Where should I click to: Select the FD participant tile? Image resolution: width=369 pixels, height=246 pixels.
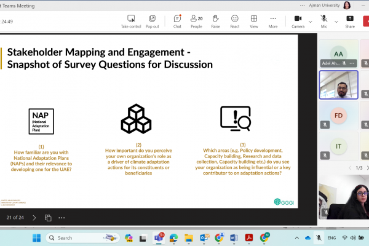click(338, 116)
